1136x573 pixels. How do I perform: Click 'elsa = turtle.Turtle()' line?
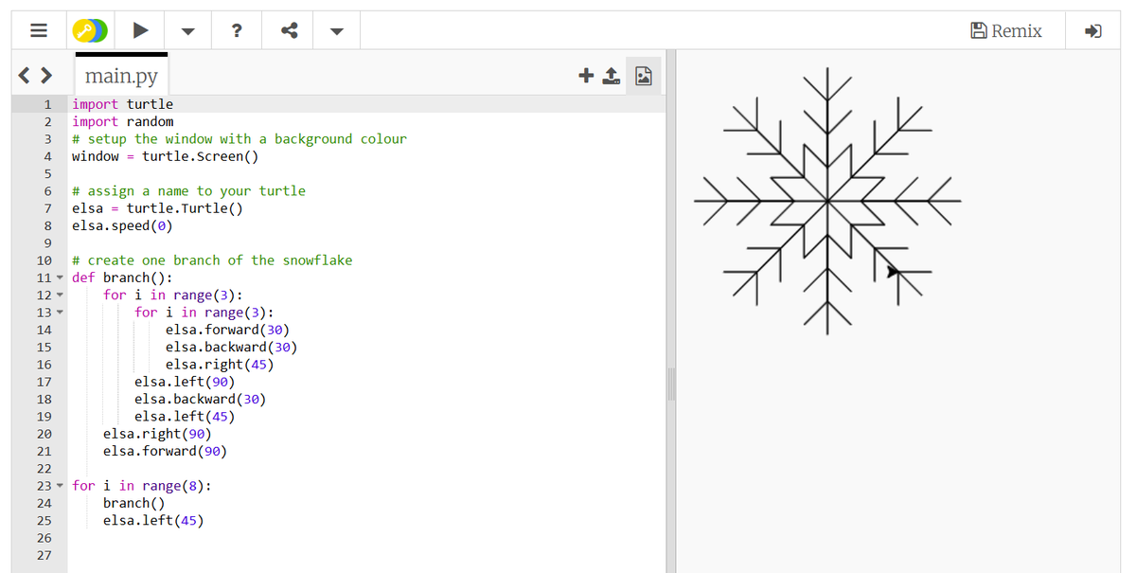pos(157,208)
